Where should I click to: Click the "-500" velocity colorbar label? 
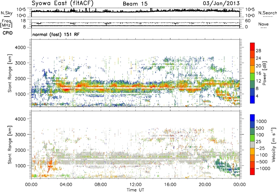point(262,162)
